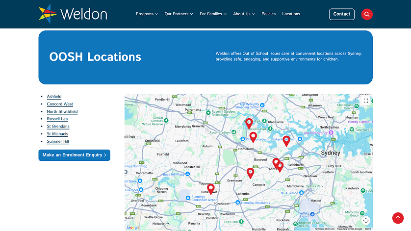Click the Taronga Zoo marker icon
Viewport: 411px width, 231px height.
pyautogui.click(x=352, y=129)
